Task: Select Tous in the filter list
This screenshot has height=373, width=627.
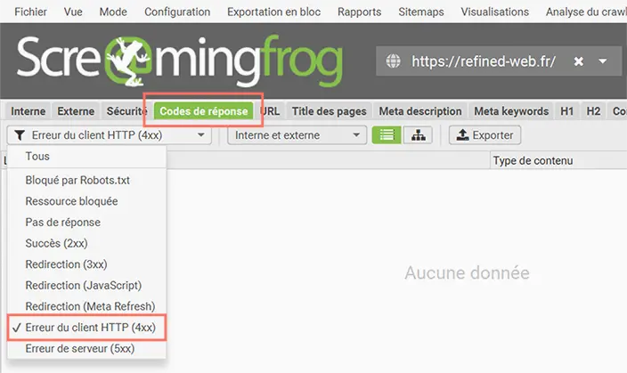Action: click(x=86, y=157)
